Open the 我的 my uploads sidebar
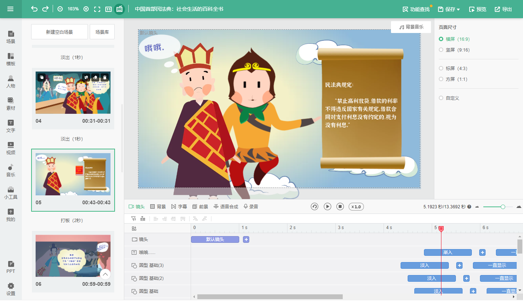Viewport: 523px width, 301px height. pyautogui.click(x=11, y=215)
